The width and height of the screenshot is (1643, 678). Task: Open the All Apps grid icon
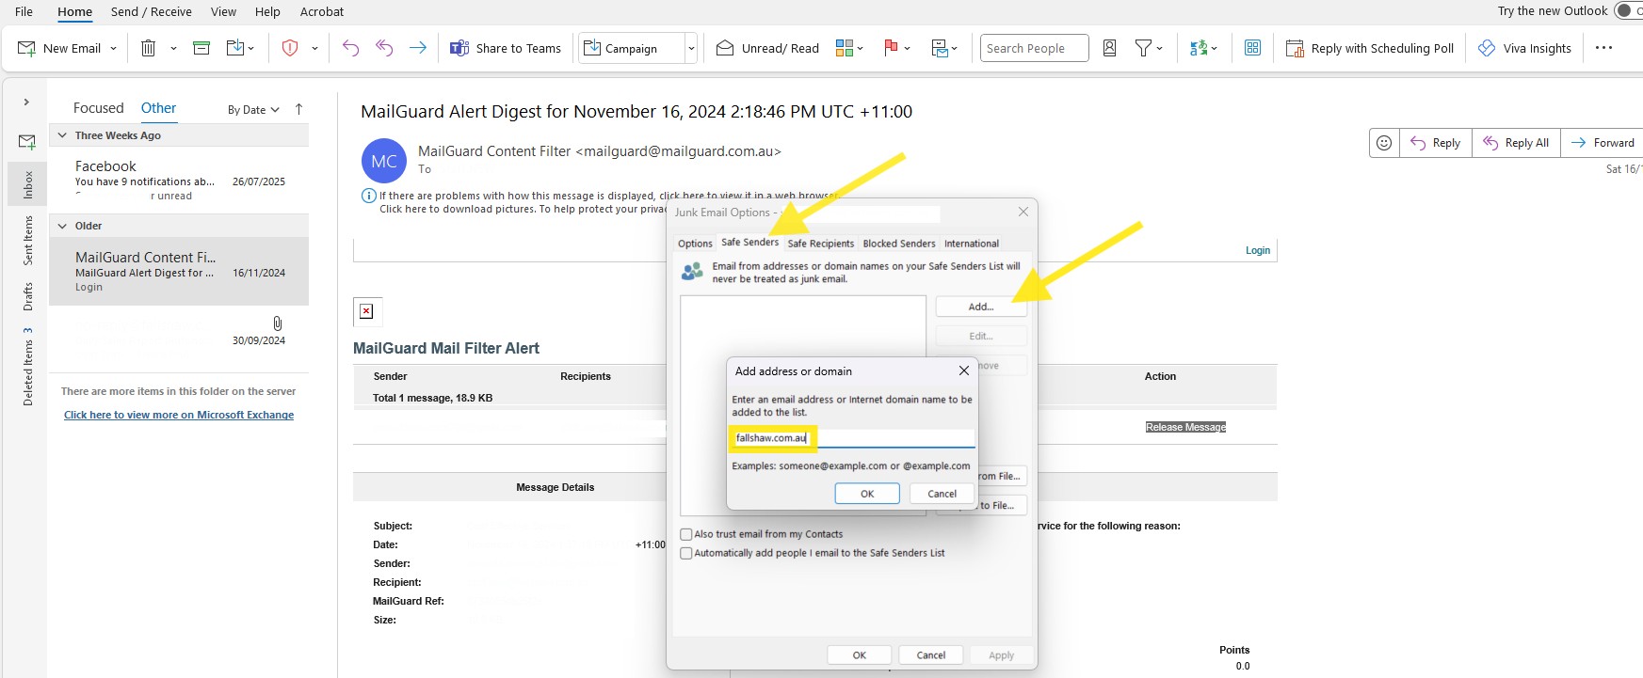1252,48
